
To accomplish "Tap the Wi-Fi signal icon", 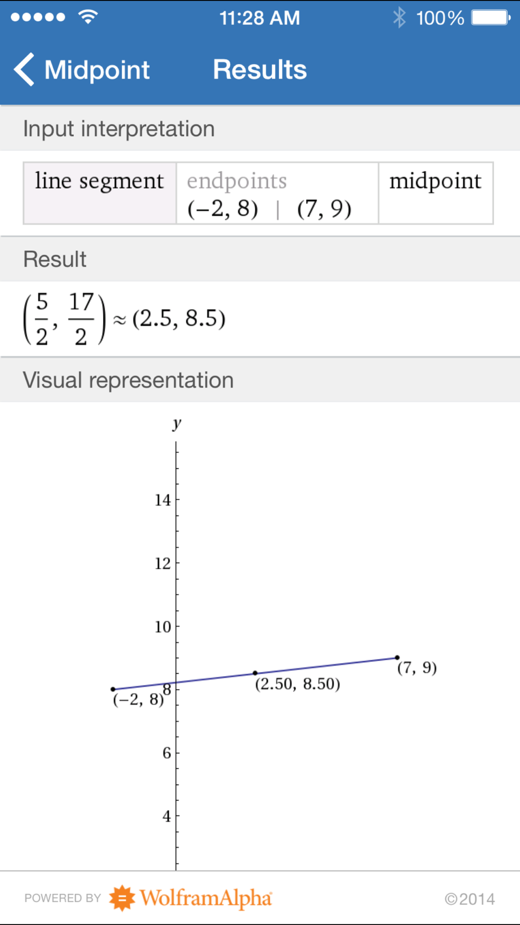I will coord(88,17).
